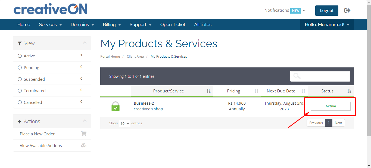Click Portal Home breadcrumb link

[110, 57]
